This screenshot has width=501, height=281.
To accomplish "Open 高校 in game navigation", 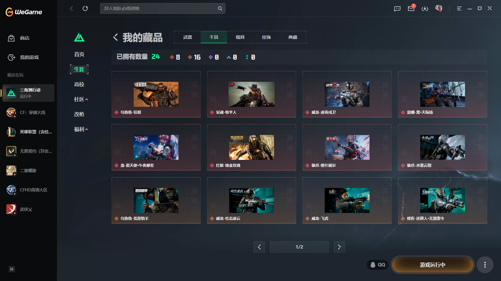I will 79,84.
